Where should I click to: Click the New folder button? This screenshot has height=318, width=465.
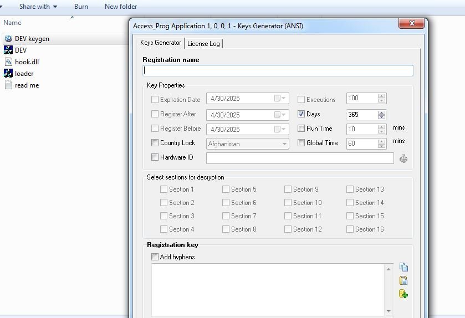pos(121,7)
